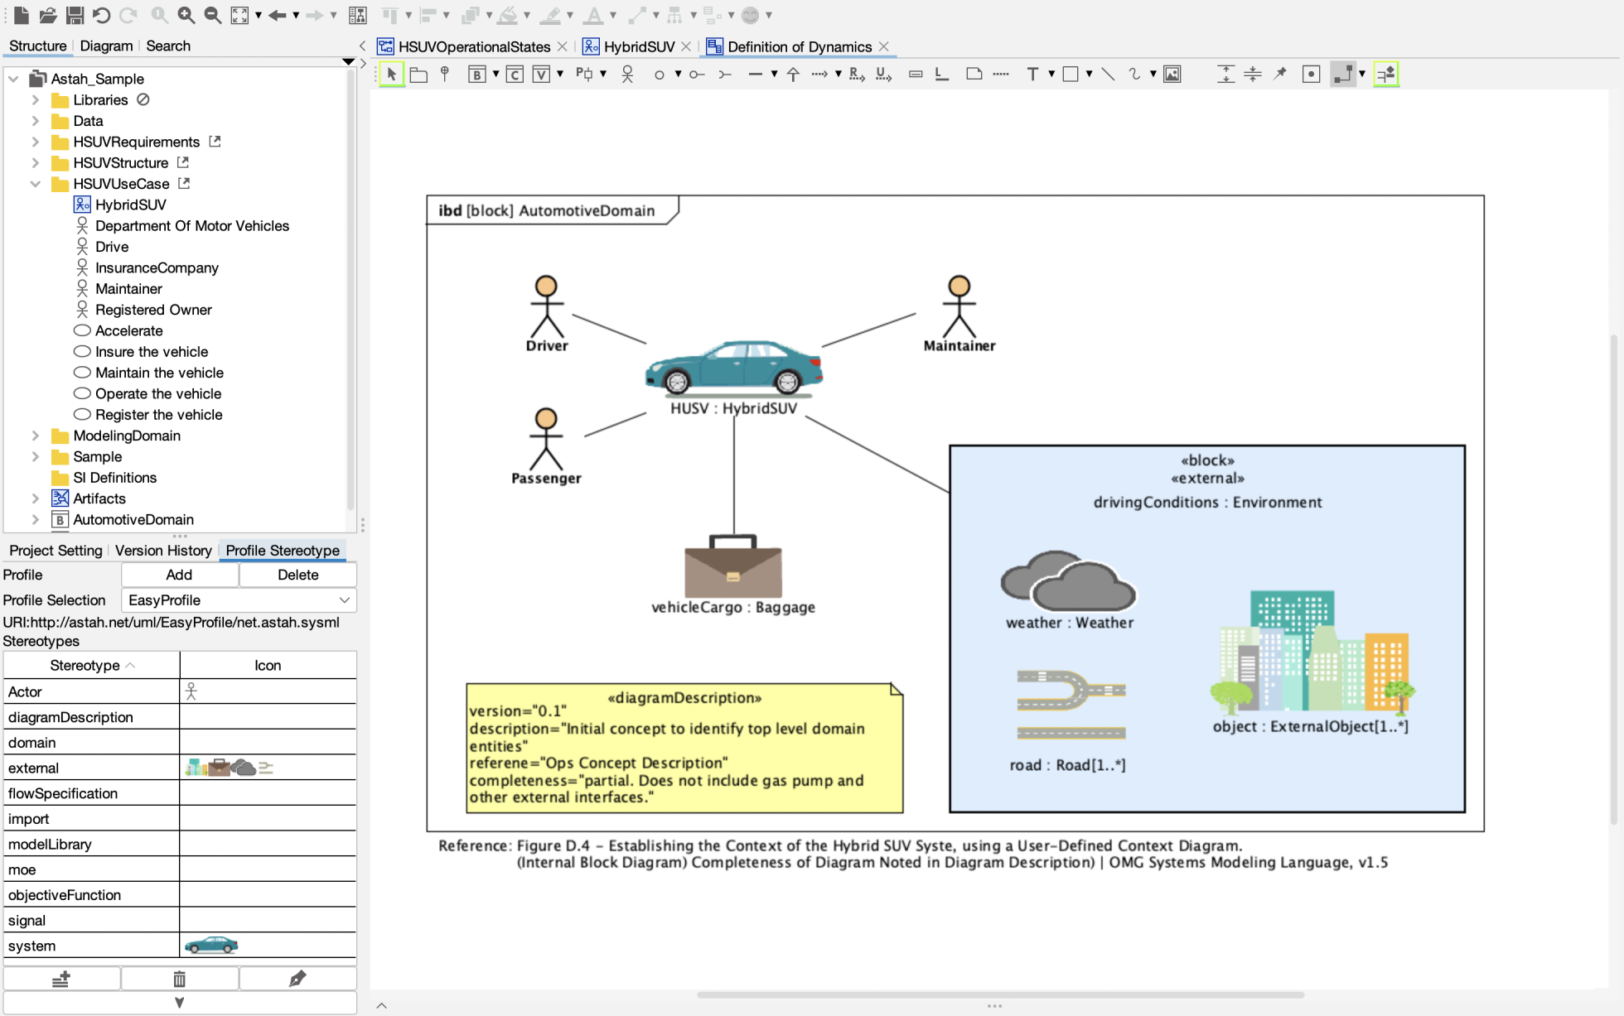Switch to the HybridSUV tab
This screenshot has height=1016, width=1624.
tap(638, 46)
